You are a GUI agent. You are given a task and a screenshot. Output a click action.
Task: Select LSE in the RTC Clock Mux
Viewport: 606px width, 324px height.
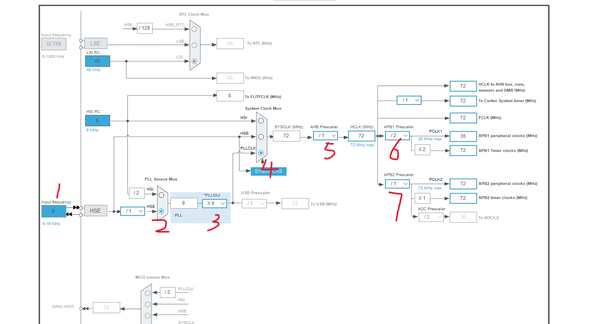tap(194, 45)
